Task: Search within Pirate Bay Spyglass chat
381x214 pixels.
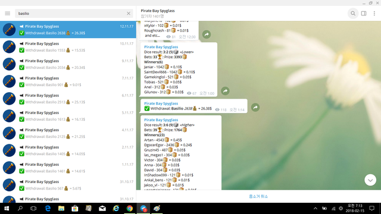Action: (x=353, y=13)
